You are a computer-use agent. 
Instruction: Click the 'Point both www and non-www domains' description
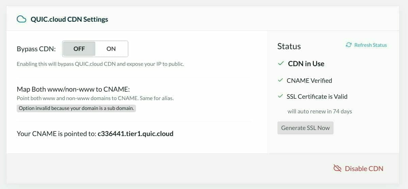(x=96, y=98)
